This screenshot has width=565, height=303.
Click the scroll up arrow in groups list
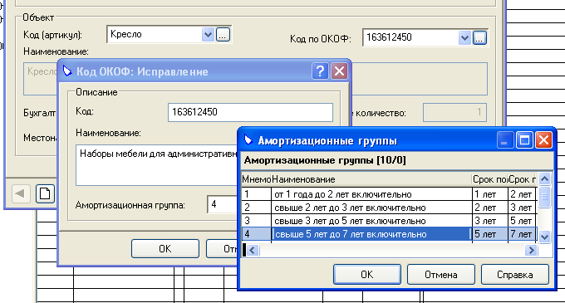pyautogui.click(x=544, y=178)
